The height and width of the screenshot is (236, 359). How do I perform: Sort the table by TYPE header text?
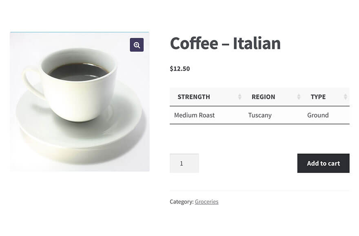pos(318,97)
